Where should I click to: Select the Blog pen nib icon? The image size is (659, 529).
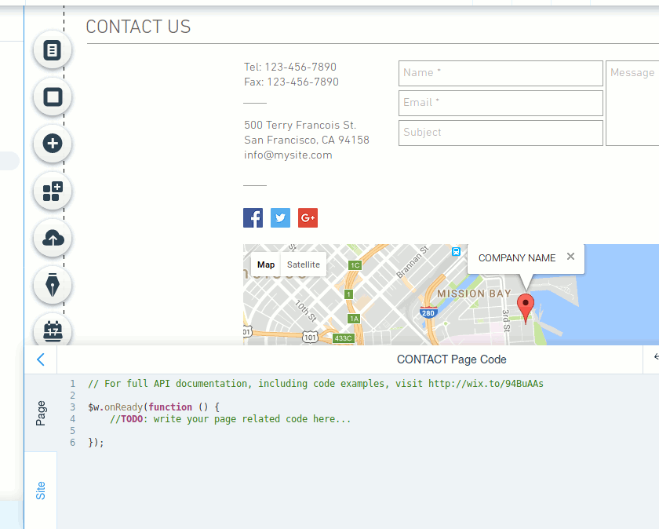click(52, 285)
